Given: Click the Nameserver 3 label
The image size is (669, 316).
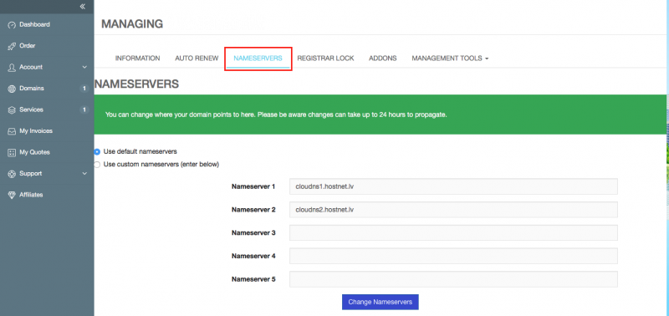Looking at the screenshot, I should point(253,233).
